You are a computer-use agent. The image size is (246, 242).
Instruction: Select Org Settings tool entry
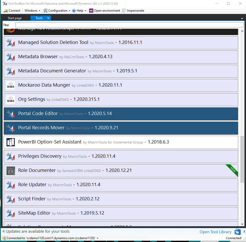121,100
